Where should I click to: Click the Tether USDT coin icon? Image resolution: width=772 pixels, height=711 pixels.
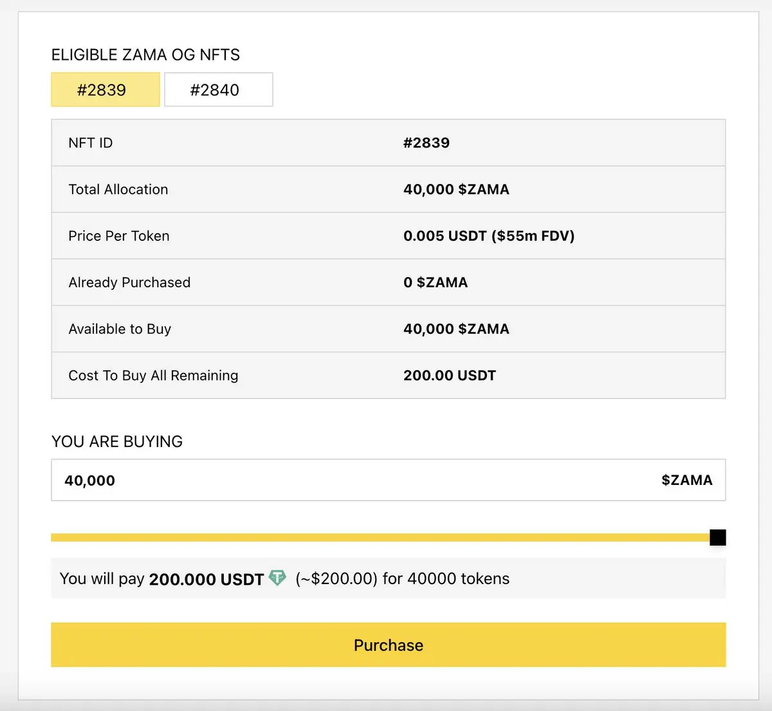pos(277,578)
